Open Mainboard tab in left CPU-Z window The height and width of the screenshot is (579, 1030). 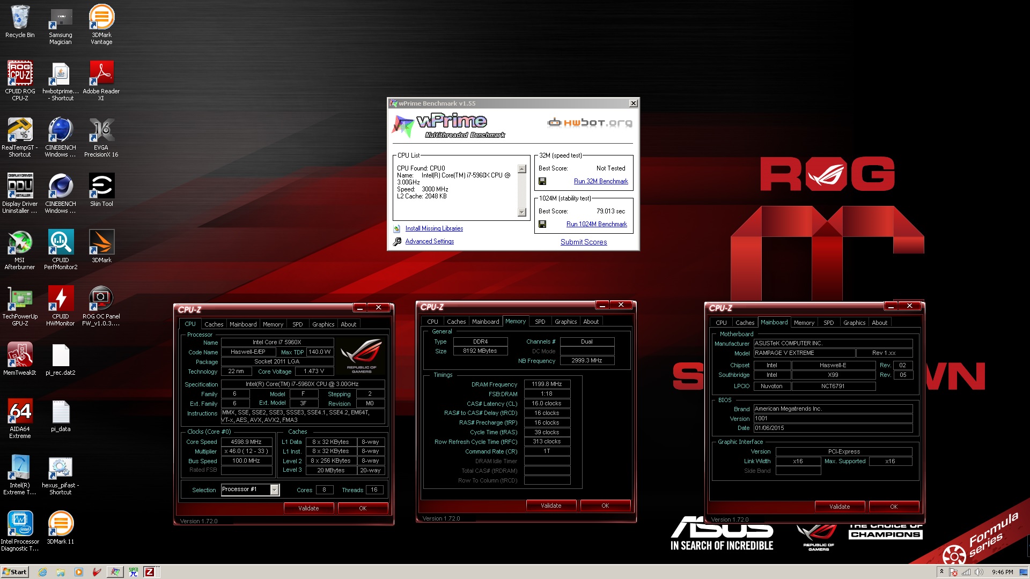pyautogui.click(x=243, y=324)
